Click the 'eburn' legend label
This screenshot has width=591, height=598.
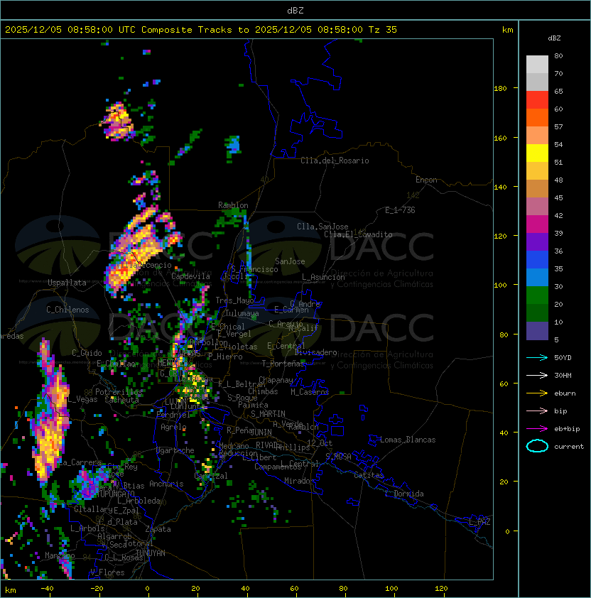pyautogui.click(x=565, y=393)
